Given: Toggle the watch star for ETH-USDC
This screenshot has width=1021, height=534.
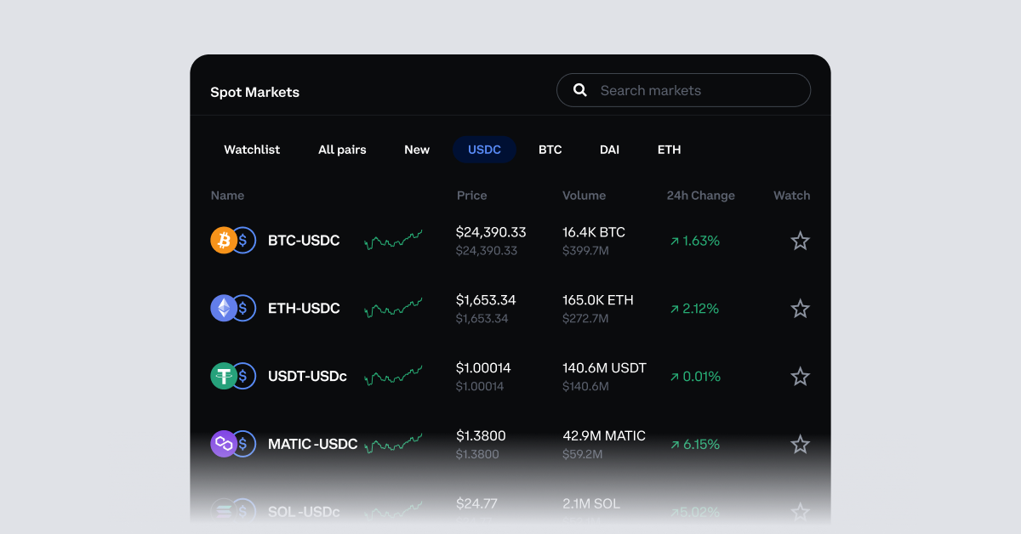Looking at the screenshot, I should (x=800, y=308).
